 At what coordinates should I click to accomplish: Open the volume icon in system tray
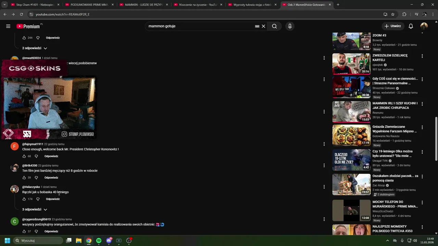(x=415, y=241)
